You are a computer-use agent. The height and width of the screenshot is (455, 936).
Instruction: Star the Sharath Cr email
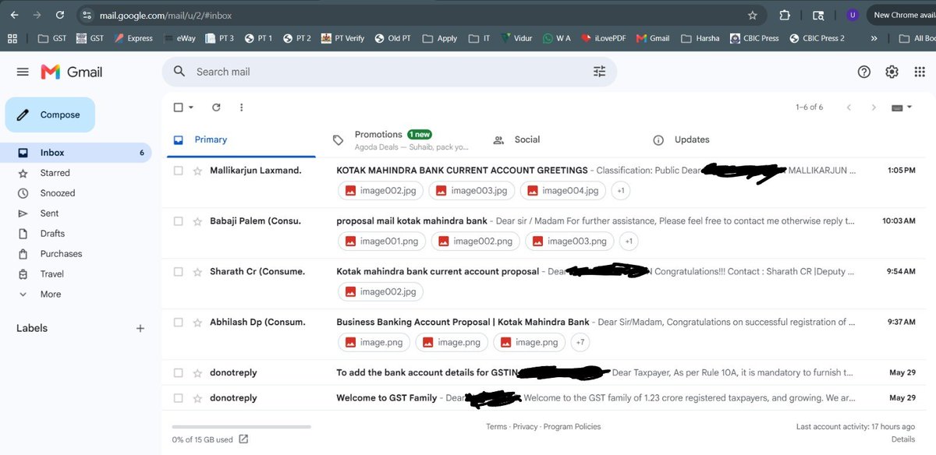pyautogui.click(x=197, y=272)
